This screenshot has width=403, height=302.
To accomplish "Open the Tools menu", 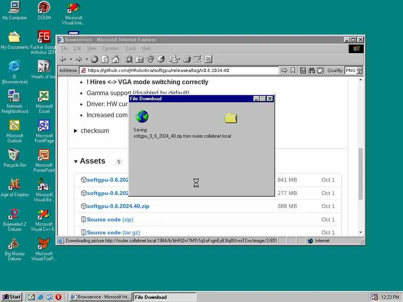I will coord(131,48).
